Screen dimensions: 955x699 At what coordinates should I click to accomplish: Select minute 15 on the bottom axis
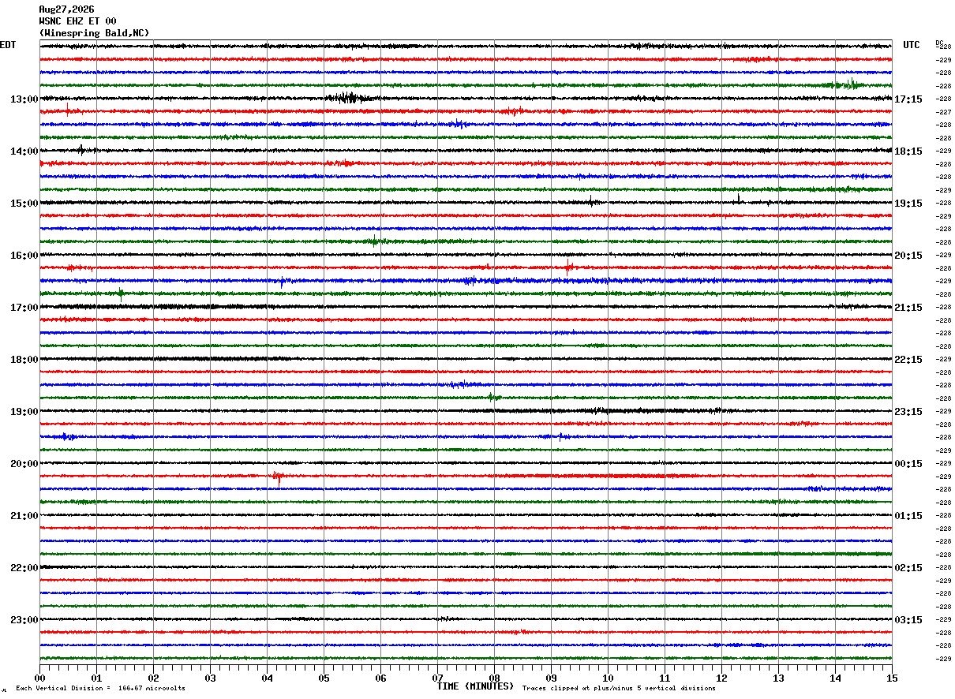892,678
